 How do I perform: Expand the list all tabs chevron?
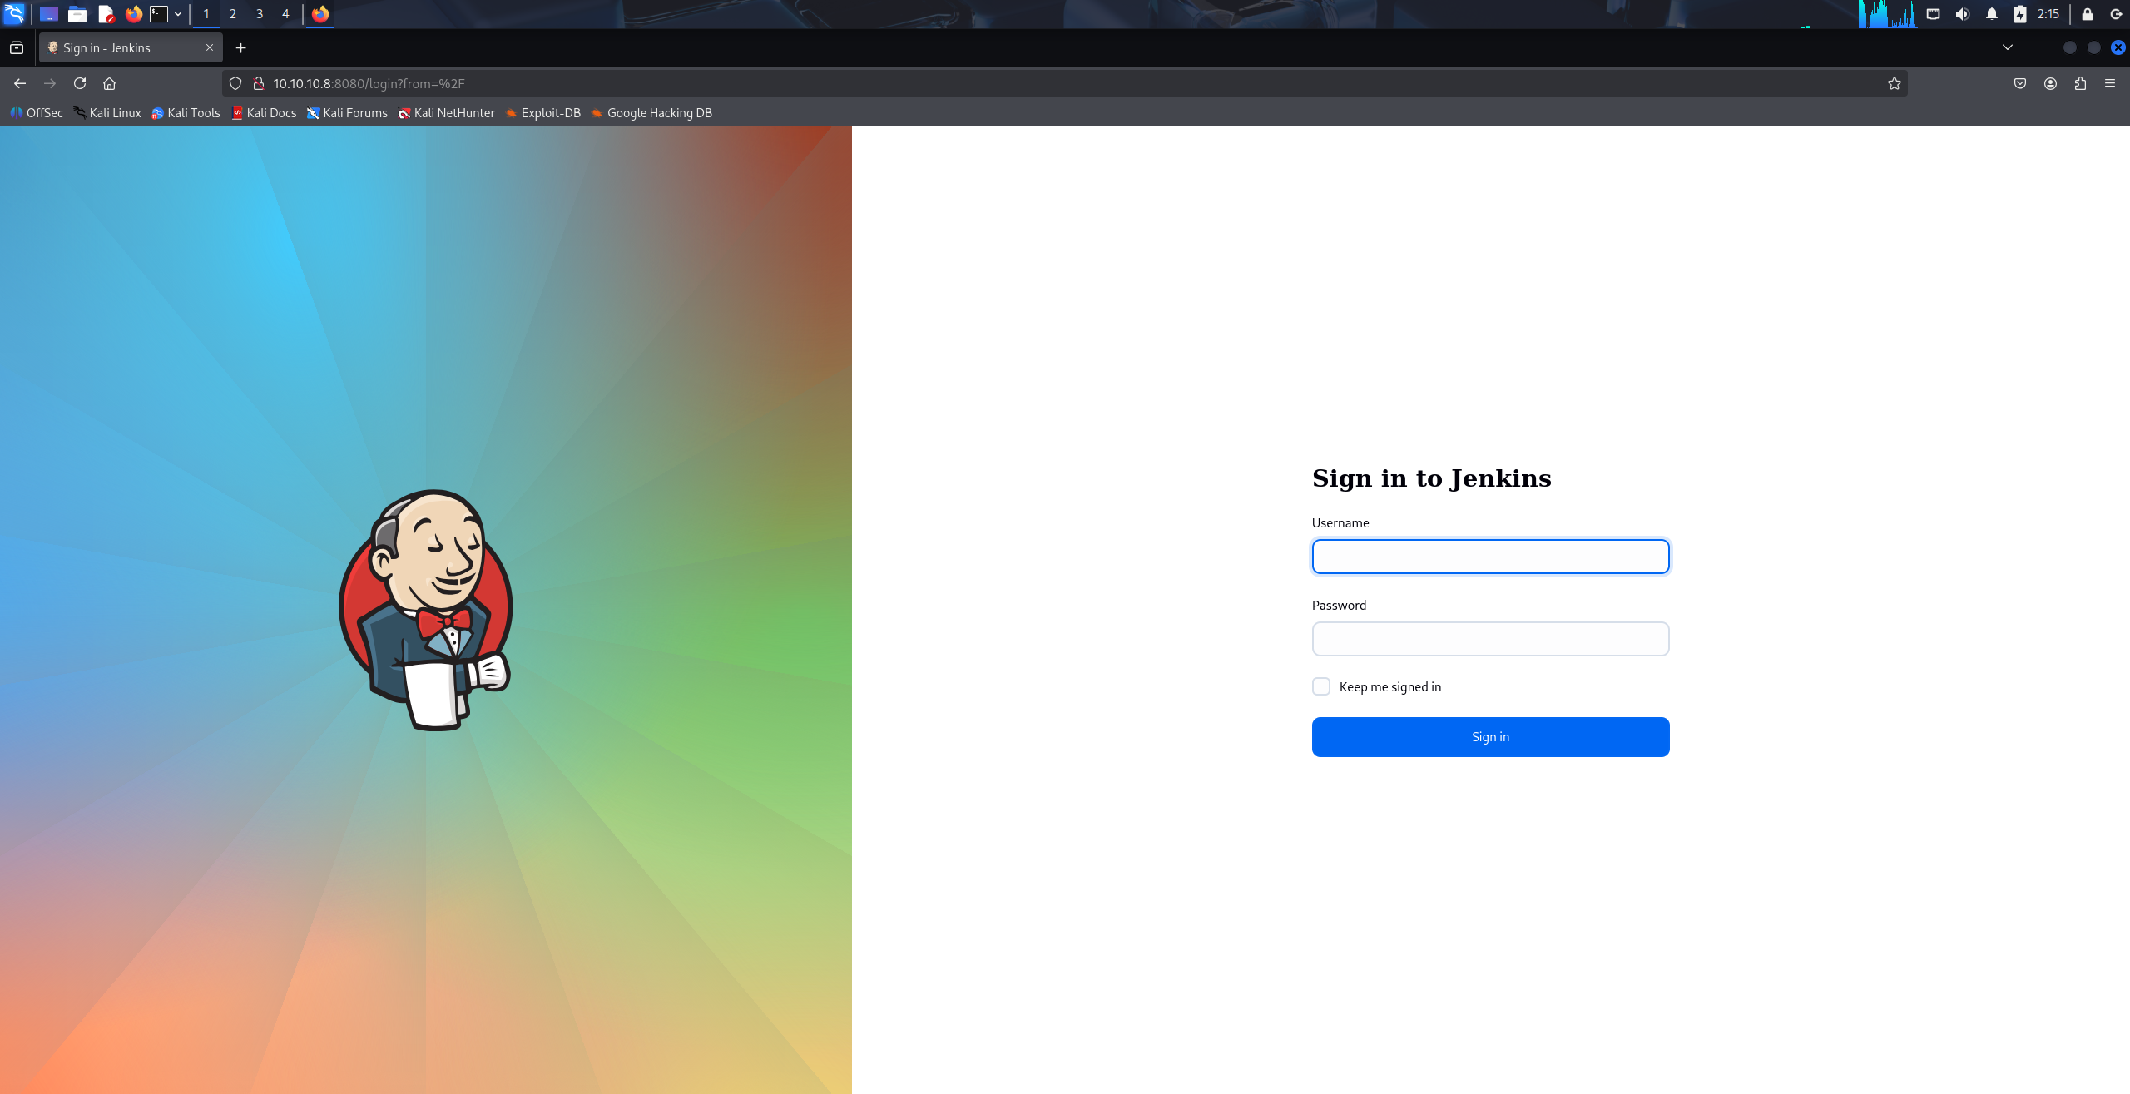(2008, 47)
